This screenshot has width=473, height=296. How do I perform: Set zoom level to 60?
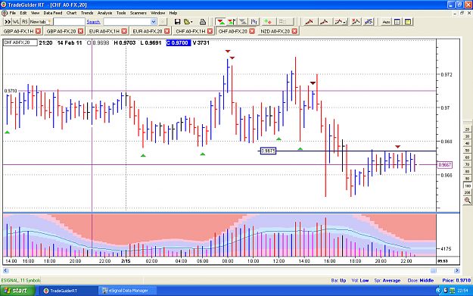pos(467,157)
